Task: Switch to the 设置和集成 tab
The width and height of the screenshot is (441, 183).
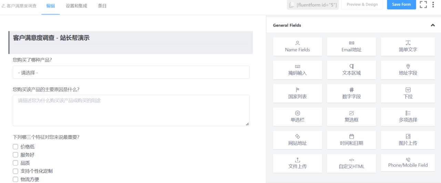Action: point(76,6)
